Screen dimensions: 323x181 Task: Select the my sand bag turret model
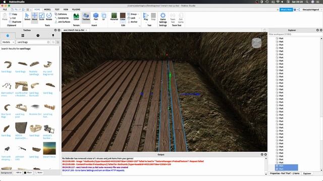point(48,68)
